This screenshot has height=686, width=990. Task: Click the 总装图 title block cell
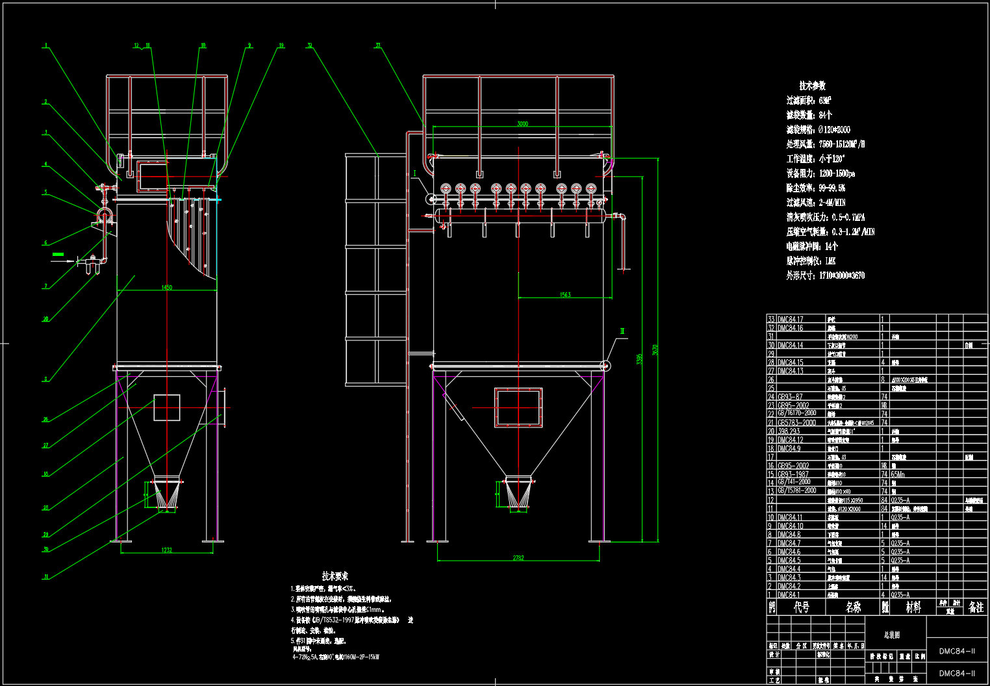click(892, 635)
